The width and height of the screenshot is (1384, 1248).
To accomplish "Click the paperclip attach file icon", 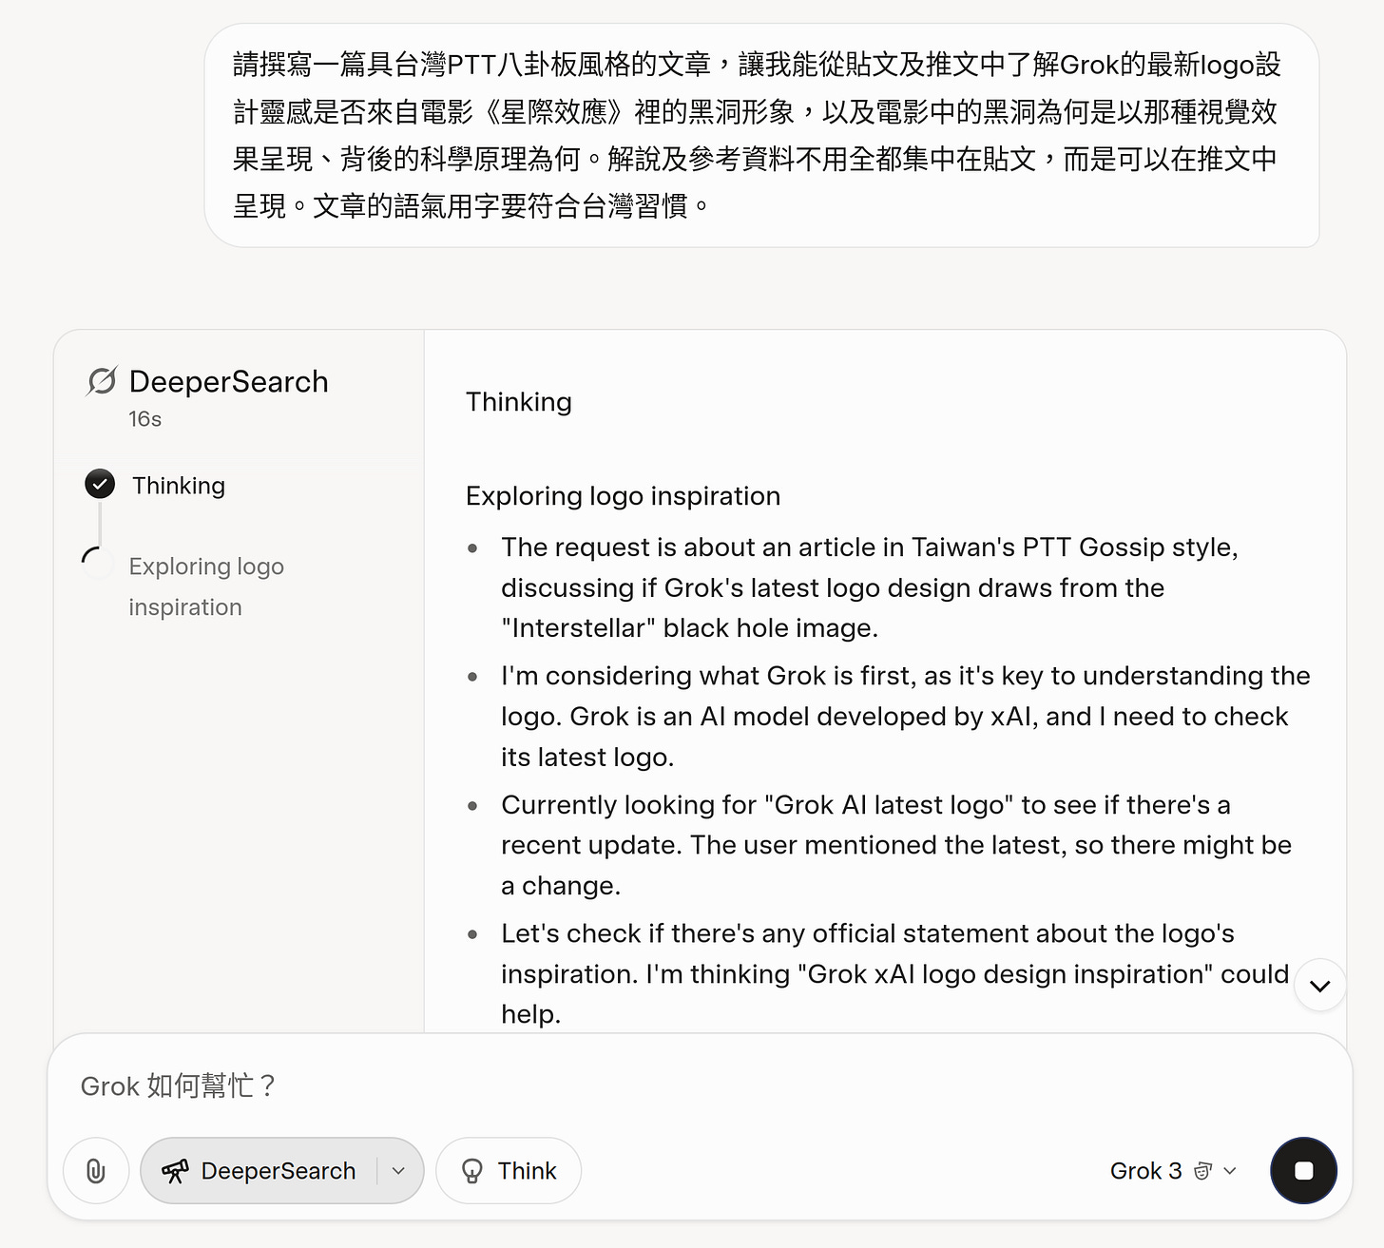I will (x=96, y=1171).
